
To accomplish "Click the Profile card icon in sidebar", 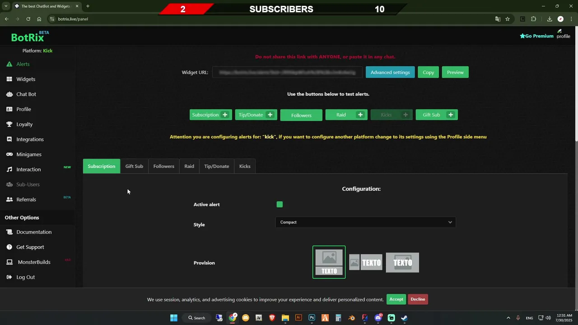I will point(9,109).
